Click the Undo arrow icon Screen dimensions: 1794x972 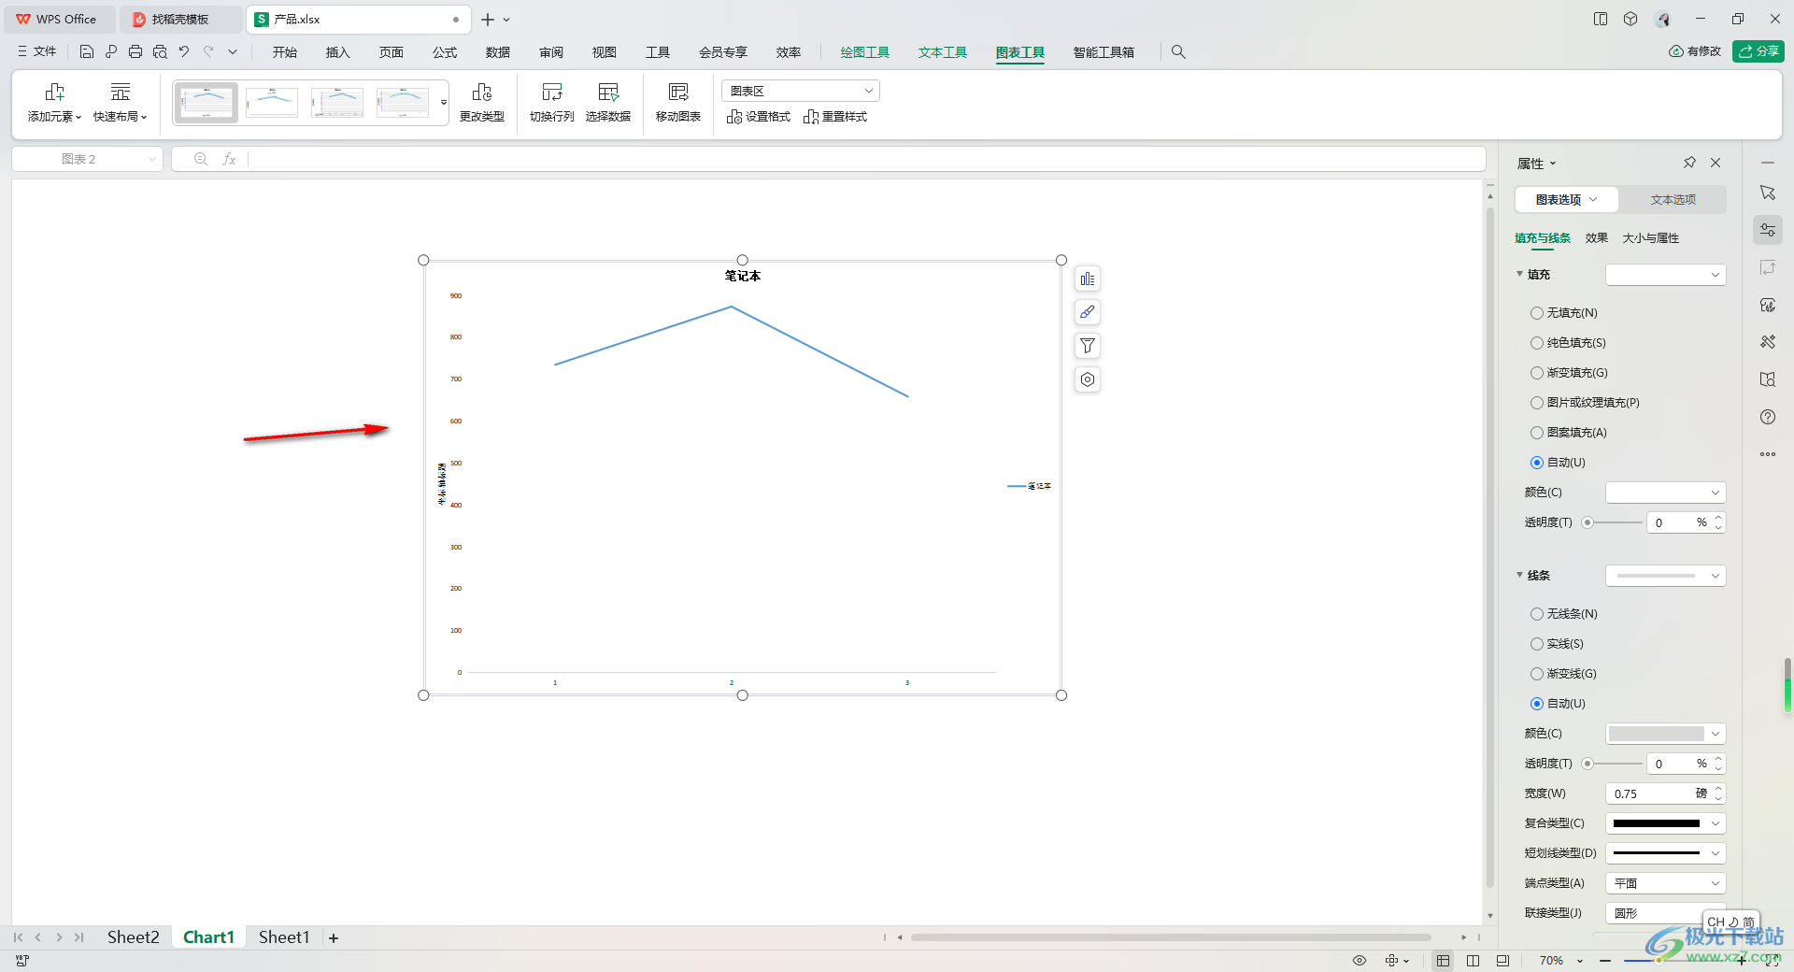(x=184, y=52)
